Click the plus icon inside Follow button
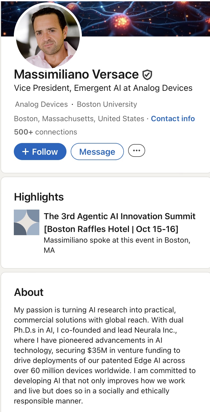 click(x=25, y=152)
